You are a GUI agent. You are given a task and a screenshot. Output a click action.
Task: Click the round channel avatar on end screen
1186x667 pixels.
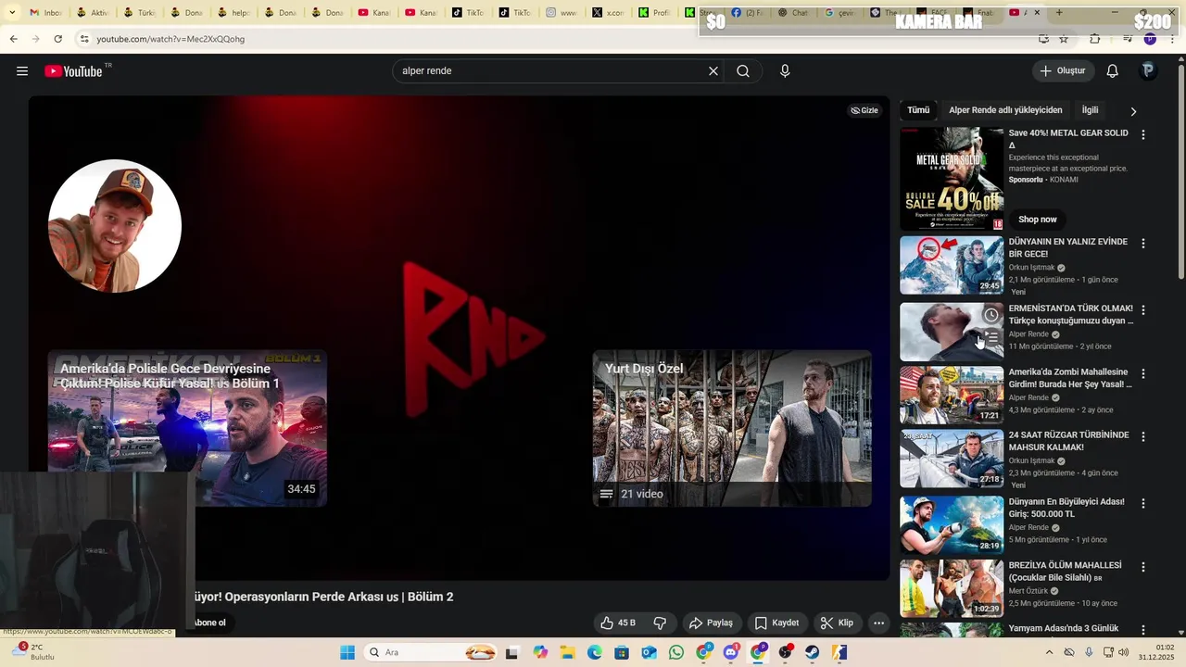pyautogui.click(x=115, y=226)
